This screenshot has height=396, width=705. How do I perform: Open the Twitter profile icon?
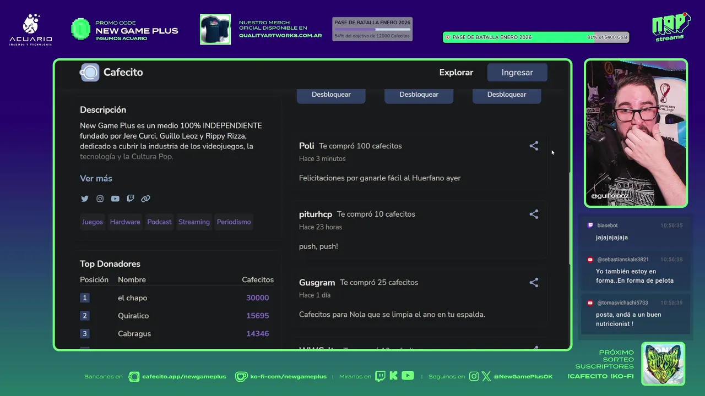click(x=84, y=199)
